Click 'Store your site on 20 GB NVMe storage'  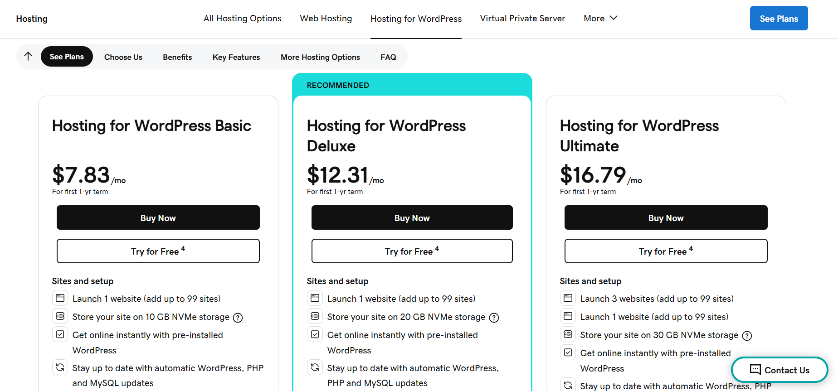coord(406,317)
